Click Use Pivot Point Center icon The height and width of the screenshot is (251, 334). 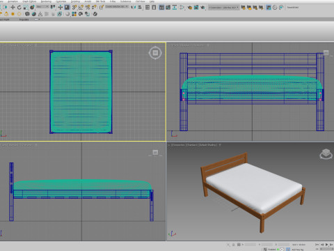(53, 7)
